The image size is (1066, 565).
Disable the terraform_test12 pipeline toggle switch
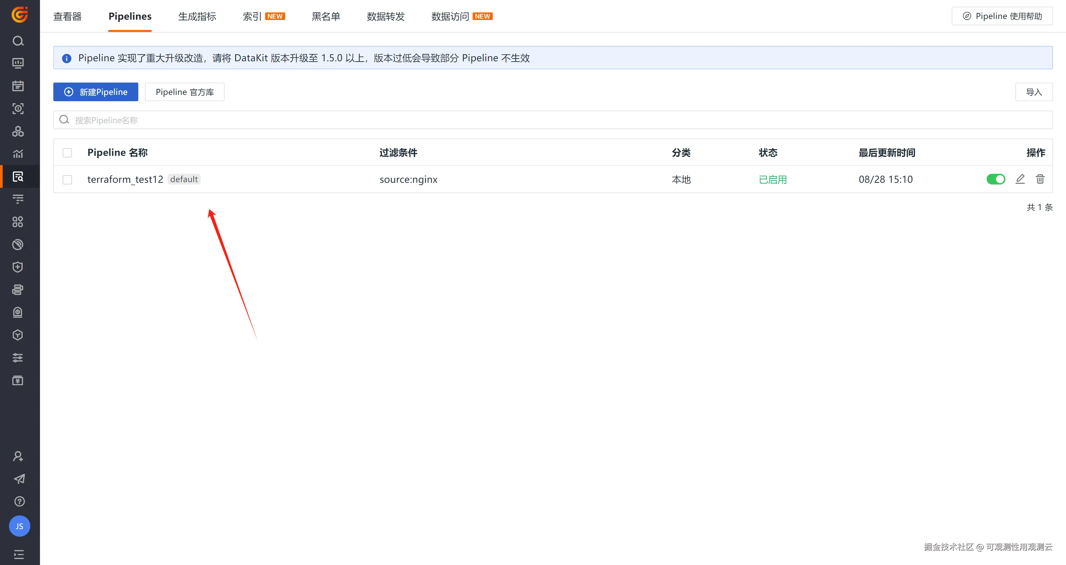point(996,179)
